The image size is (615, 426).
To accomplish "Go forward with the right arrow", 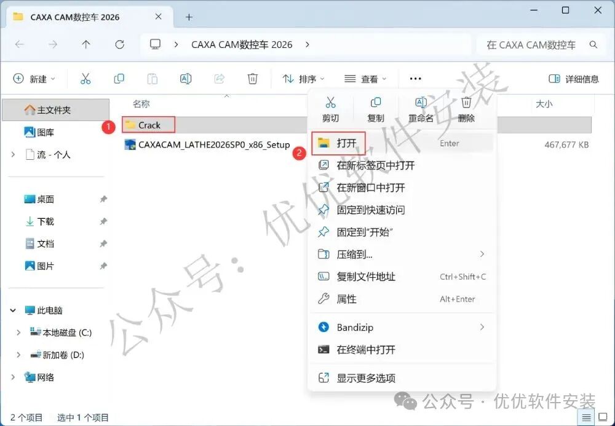I will [x=52, y=45].
